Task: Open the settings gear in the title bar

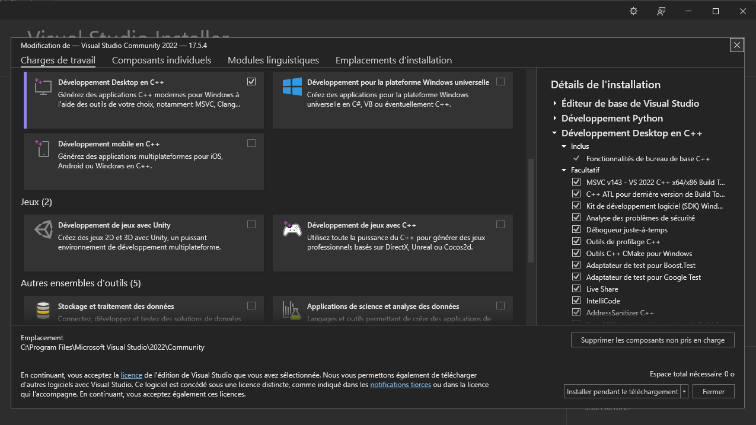Action: pyautogui.click(x=633, y=11)
